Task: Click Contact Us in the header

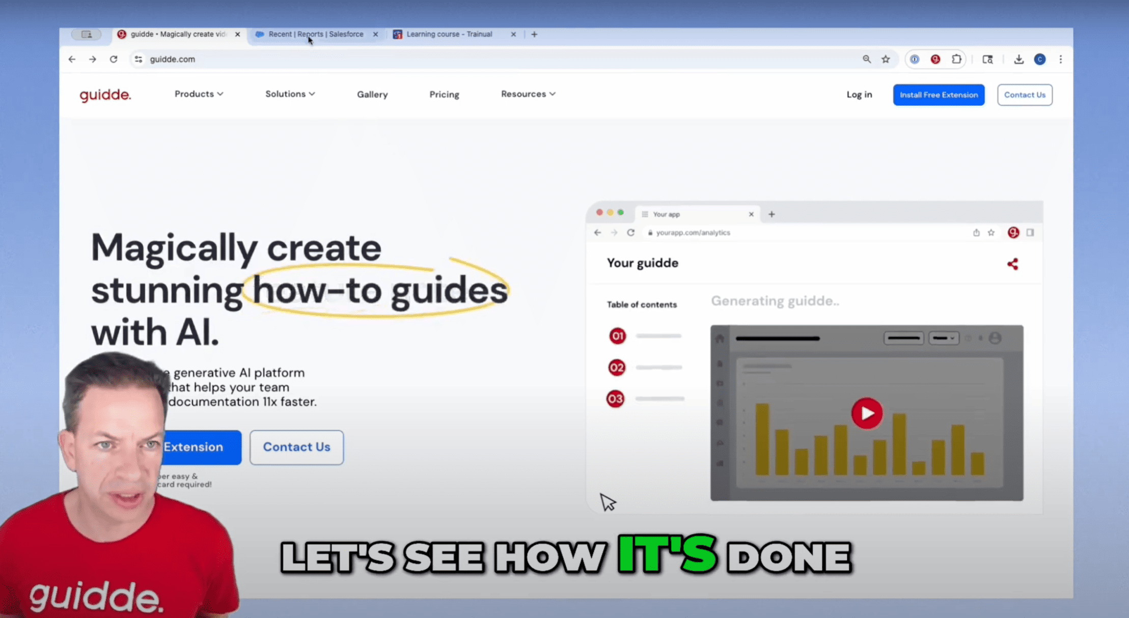Action: (x=1025, y=95)
